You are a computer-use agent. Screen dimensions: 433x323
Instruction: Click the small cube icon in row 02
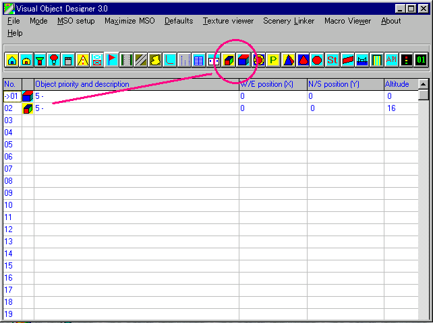point(28,108)
